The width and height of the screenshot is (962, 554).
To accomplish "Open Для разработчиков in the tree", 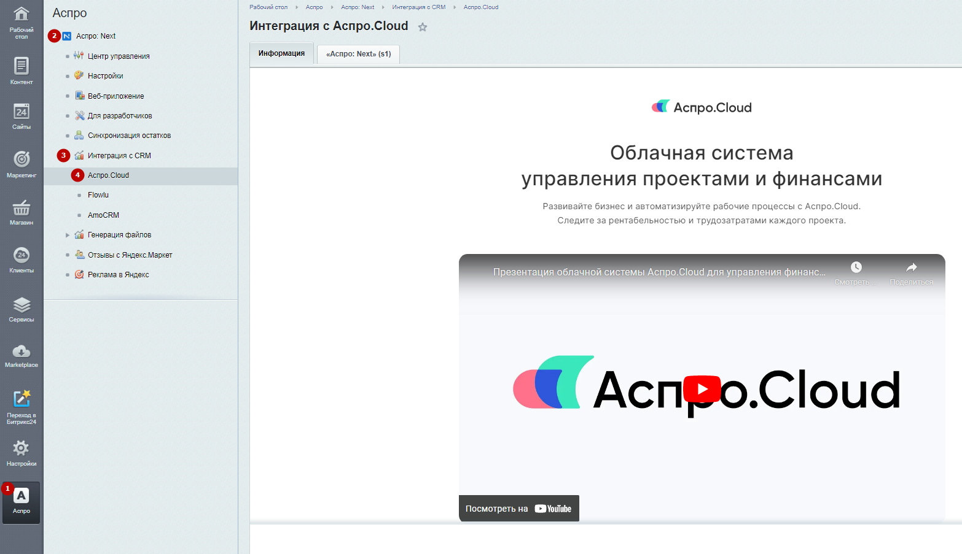I will [120, 116].
